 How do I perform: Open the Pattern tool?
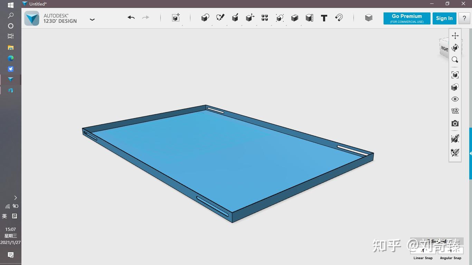(x=264, y=18)
